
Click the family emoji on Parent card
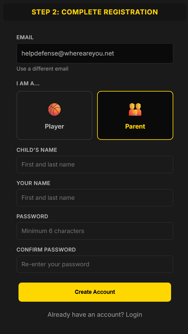pyautogui.click(x=135, y=109)
